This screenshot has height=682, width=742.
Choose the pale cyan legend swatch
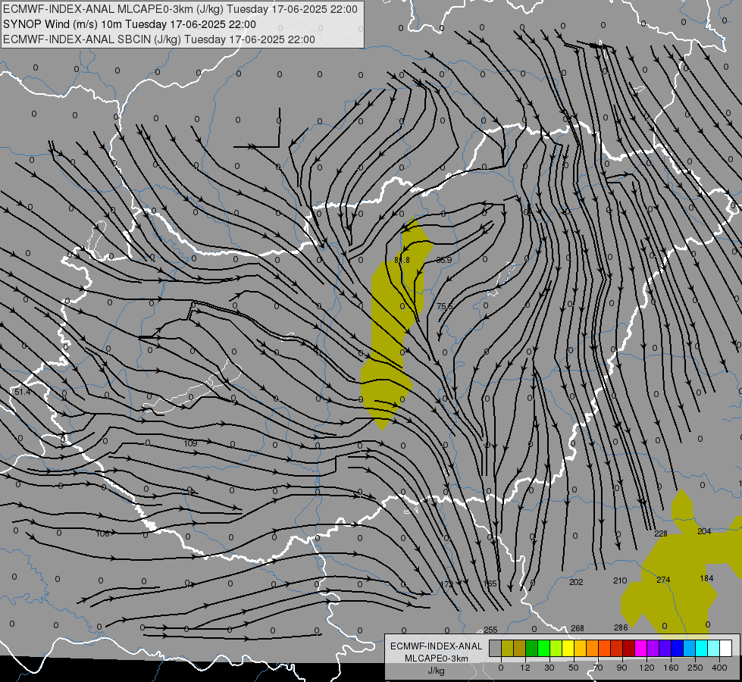click(x=714, y=648)
